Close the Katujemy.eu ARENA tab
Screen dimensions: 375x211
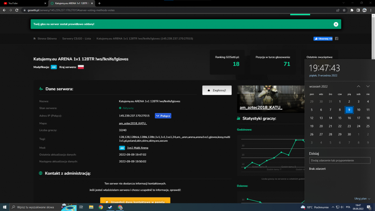[92, 3]
